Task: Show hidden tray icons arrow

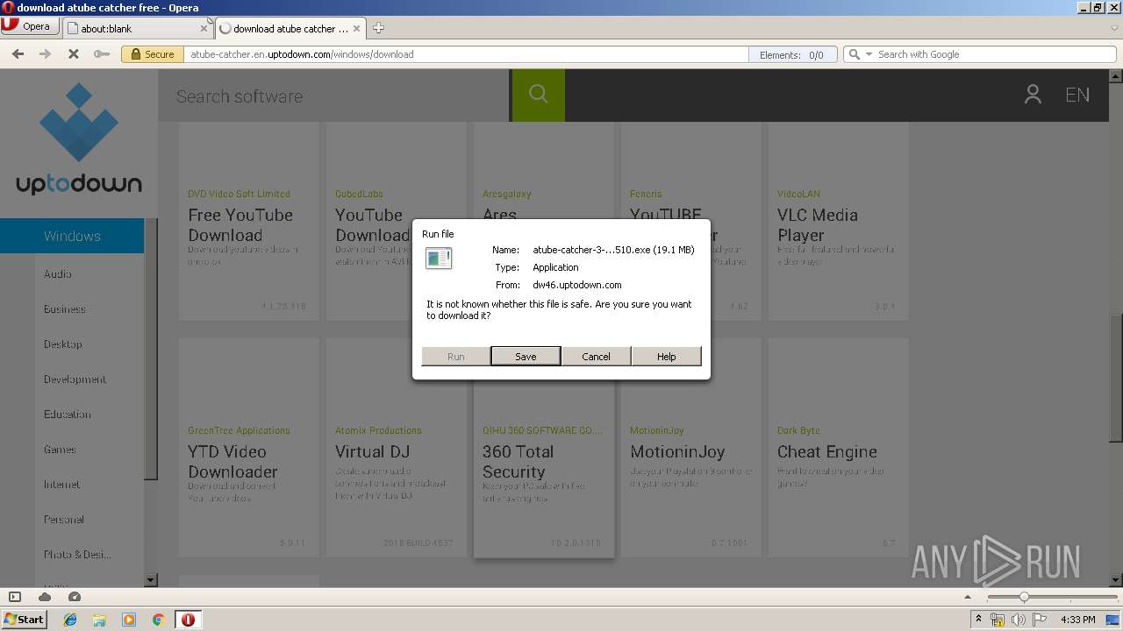Action: [x=978, y=620]
